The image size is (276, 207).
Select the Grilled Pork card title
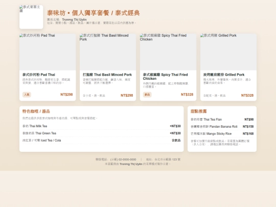[x=224, y=75]
